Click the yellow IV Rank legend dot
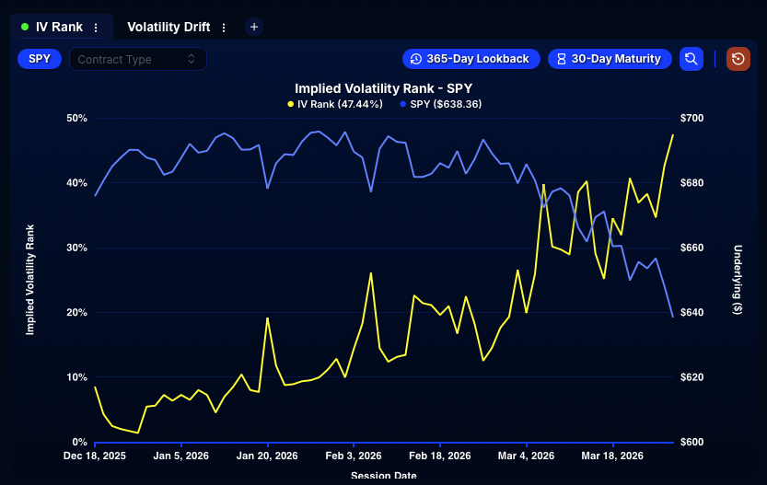Image resolution: width=767 pixels, height=485 pixels. pyautogui.click(x=291, y=104)
